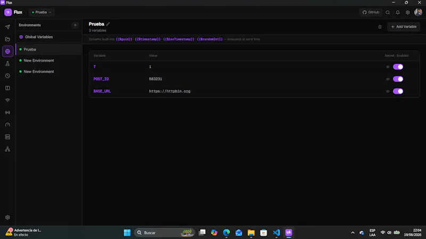Open the search magnifier in top bar

pyautogui.click(x=388, y=12)
